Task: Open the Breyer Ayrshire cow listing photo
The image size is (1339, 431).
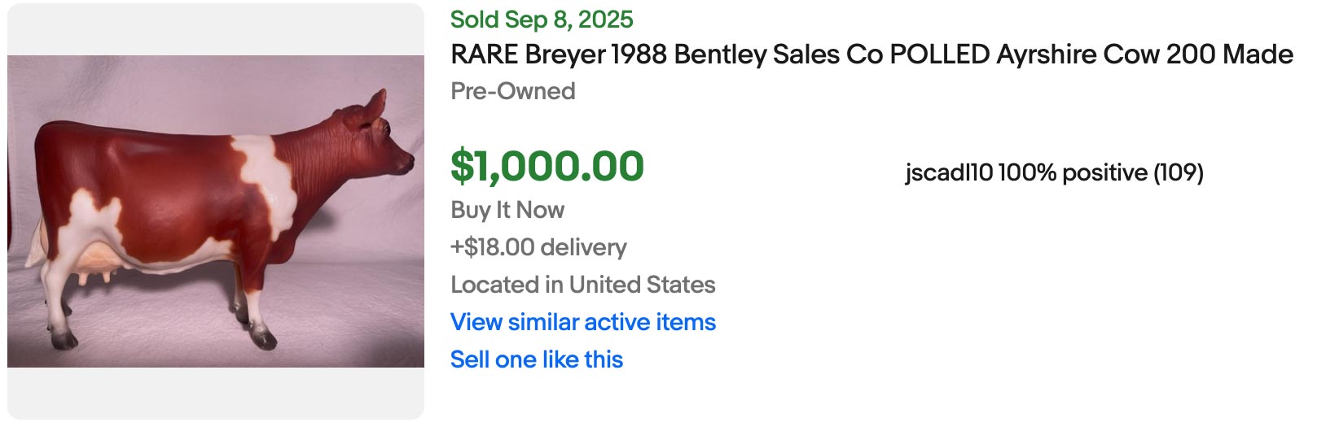Action: 216,211
